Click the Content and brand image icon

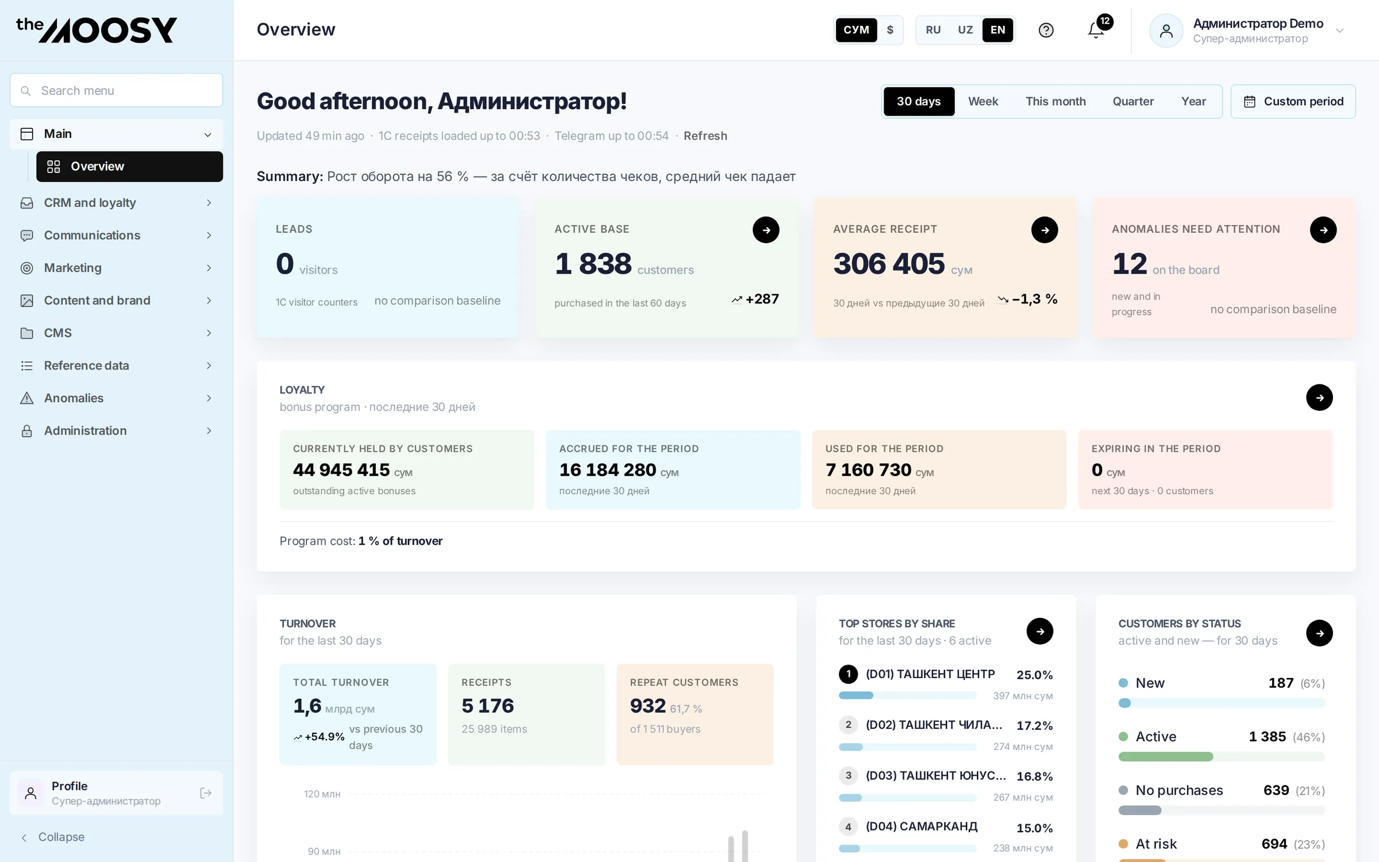click(26, 301)
